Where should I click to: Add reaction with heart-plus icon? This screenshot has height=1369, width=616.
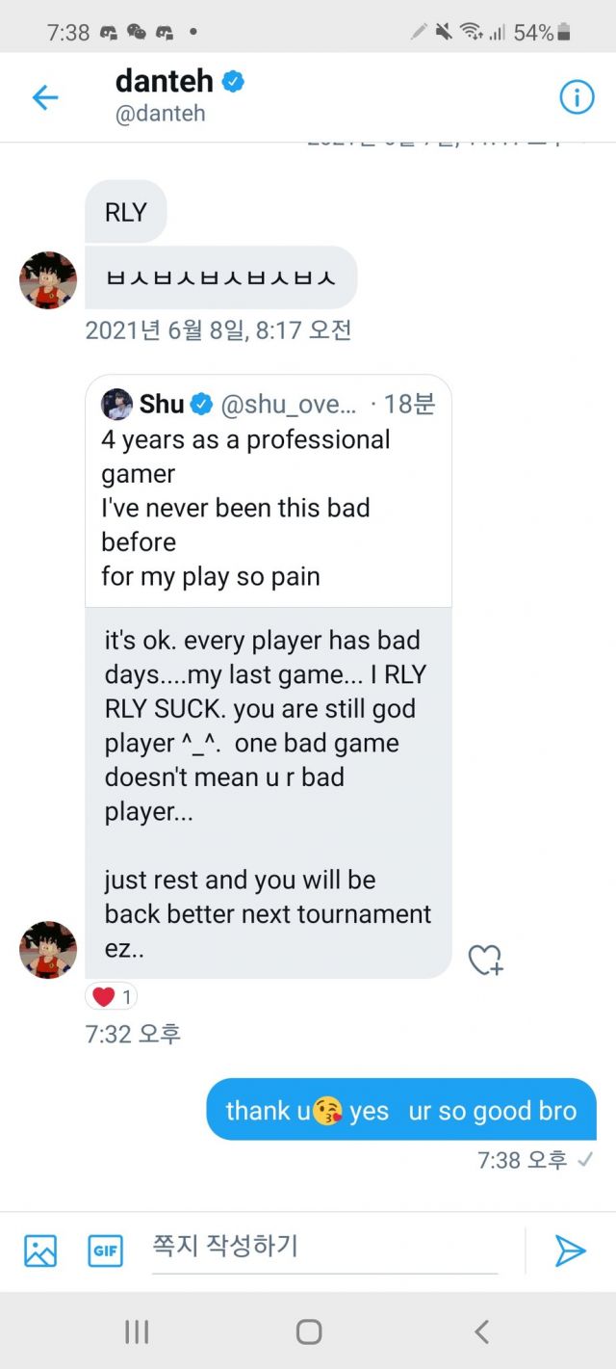486,960
